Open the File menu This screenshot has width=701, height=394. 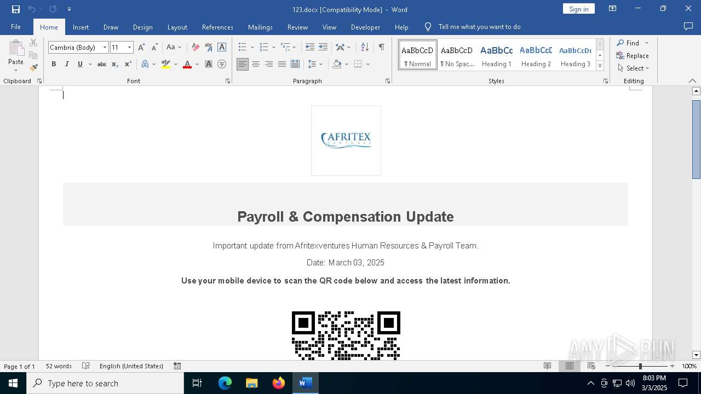[x=16, y=27]
